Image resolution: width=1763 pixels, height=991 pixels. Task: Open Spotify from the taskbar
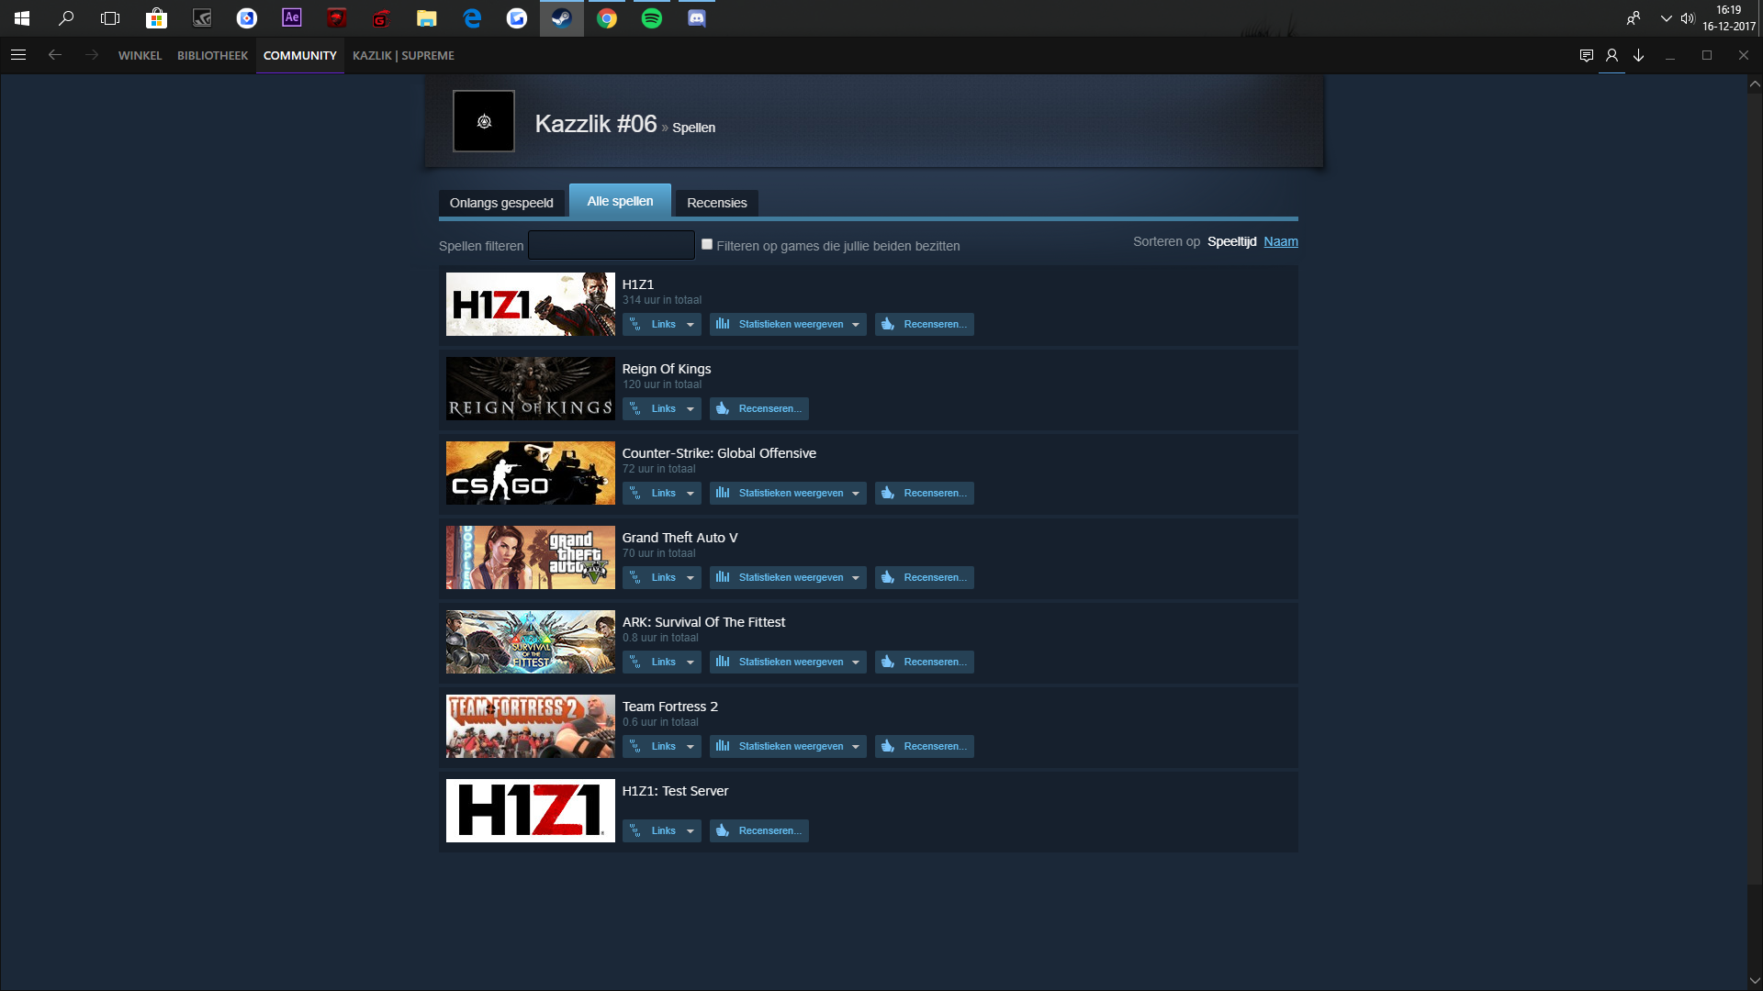coord(651,17)
